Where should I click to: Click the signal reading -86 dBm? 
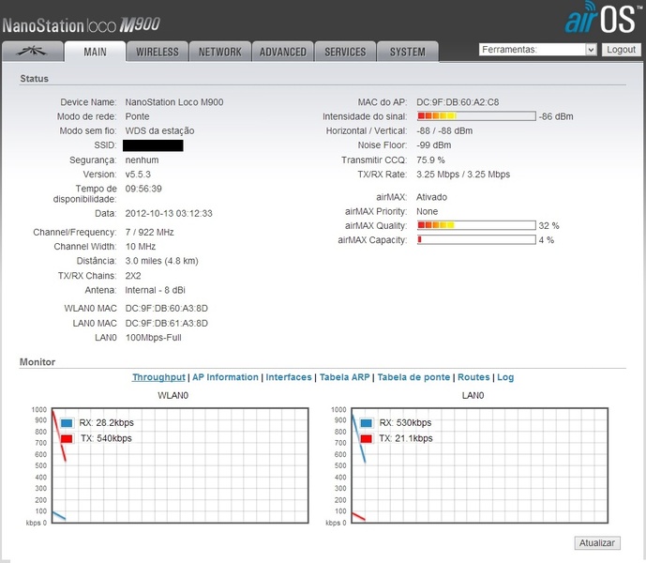[556, 116]
